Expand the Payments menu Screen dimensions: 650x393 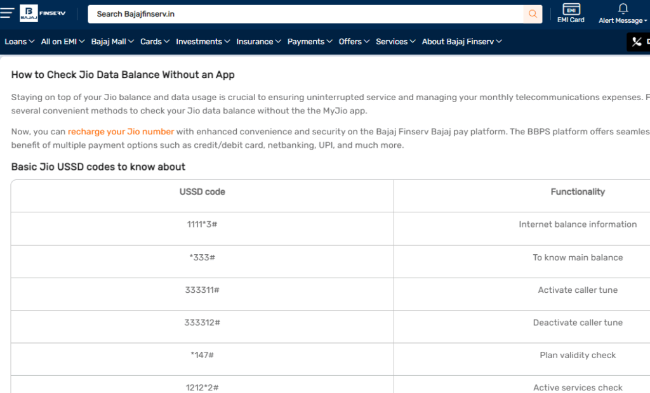tap(310, 41)
